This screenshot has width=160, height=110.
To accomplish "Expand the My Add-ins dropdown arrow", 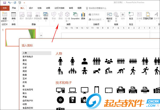I will 103,20.
